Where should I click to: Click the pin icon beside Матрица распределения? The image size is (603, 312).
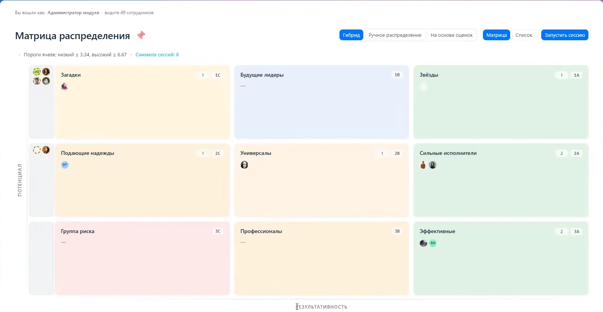pyautogui.click(x=141, y=35)
